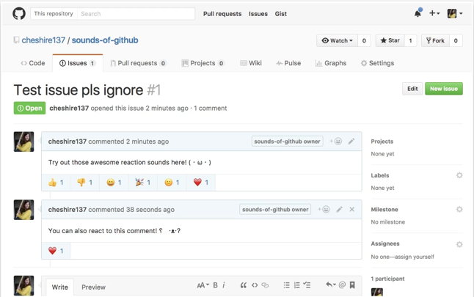Apply bold formatting in comment editor
The image size is (474, 297).
(x=215, y=285)
